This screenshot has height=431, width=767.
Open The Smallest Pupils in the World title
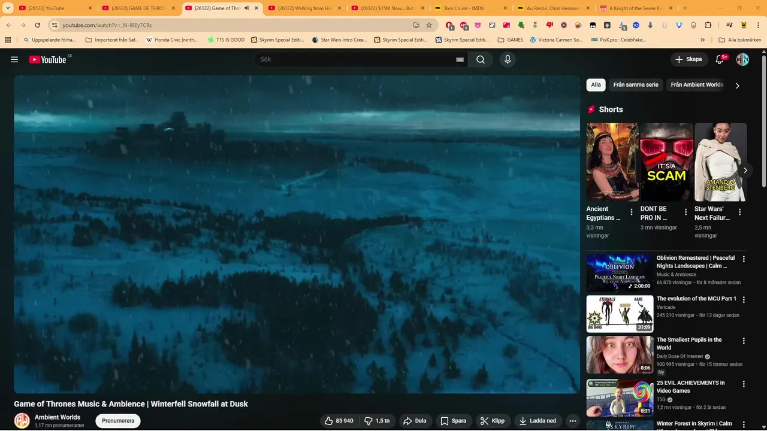689,344
